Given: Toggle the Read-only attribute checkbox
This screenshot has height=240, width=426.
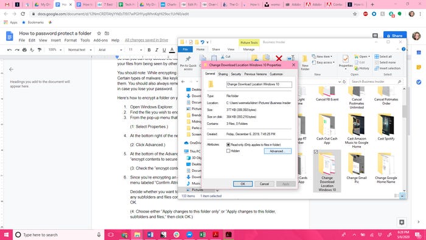Looking at the screenshot, I should click(228, 145).
